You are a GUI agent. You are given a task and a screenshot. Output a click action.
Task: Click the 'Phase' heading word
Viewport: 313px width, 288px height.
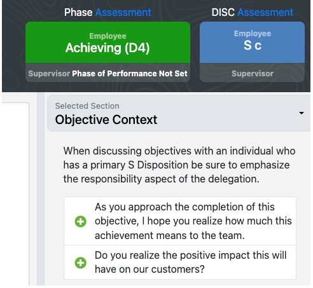tap(78, 12)
